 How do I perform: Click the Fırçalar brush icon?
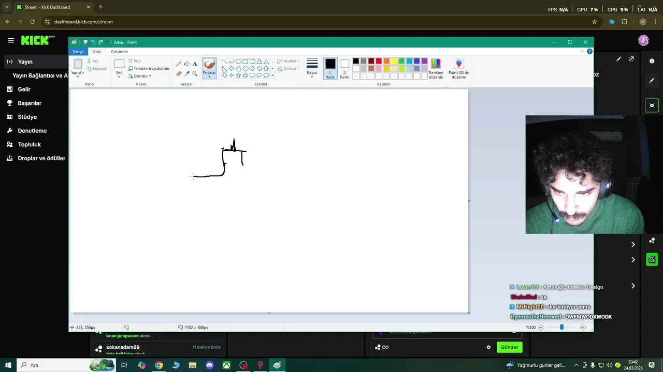point(209,64)
